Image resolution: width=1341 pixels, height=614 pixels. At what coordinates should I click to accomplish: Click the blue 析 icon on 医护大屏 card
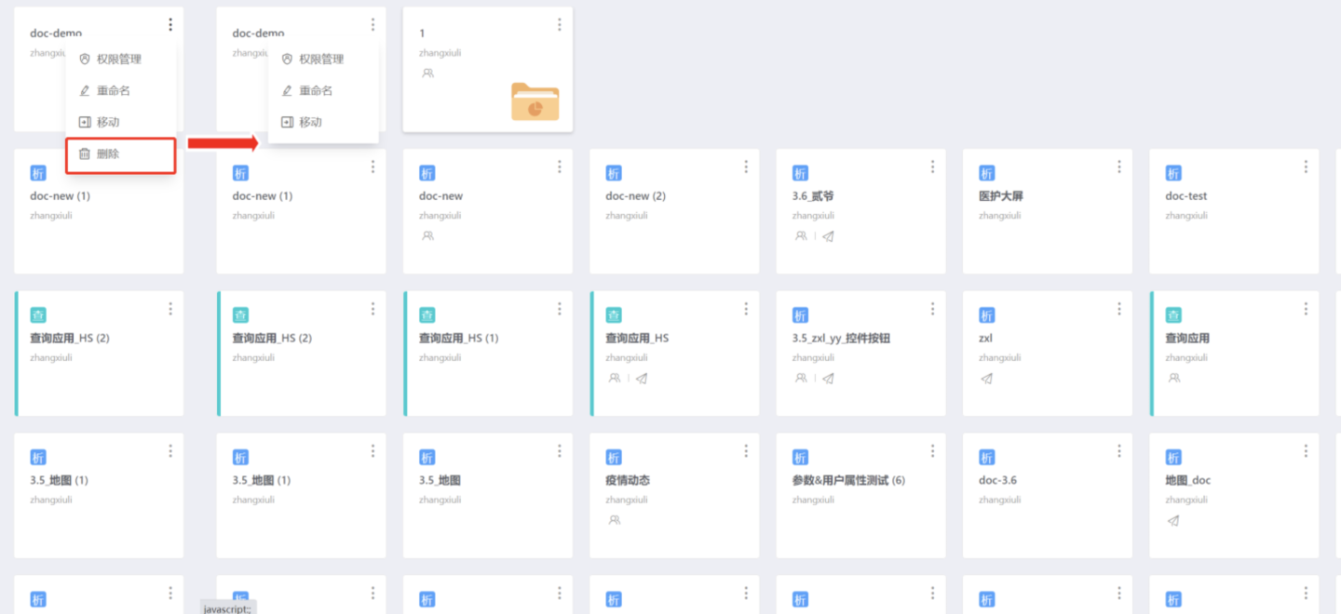(986, 173)
